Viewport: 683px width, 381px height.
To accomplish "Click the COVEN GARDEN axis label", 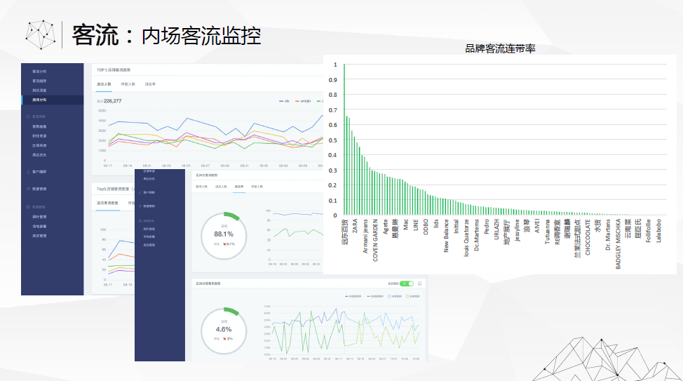I will click(375, 240).
